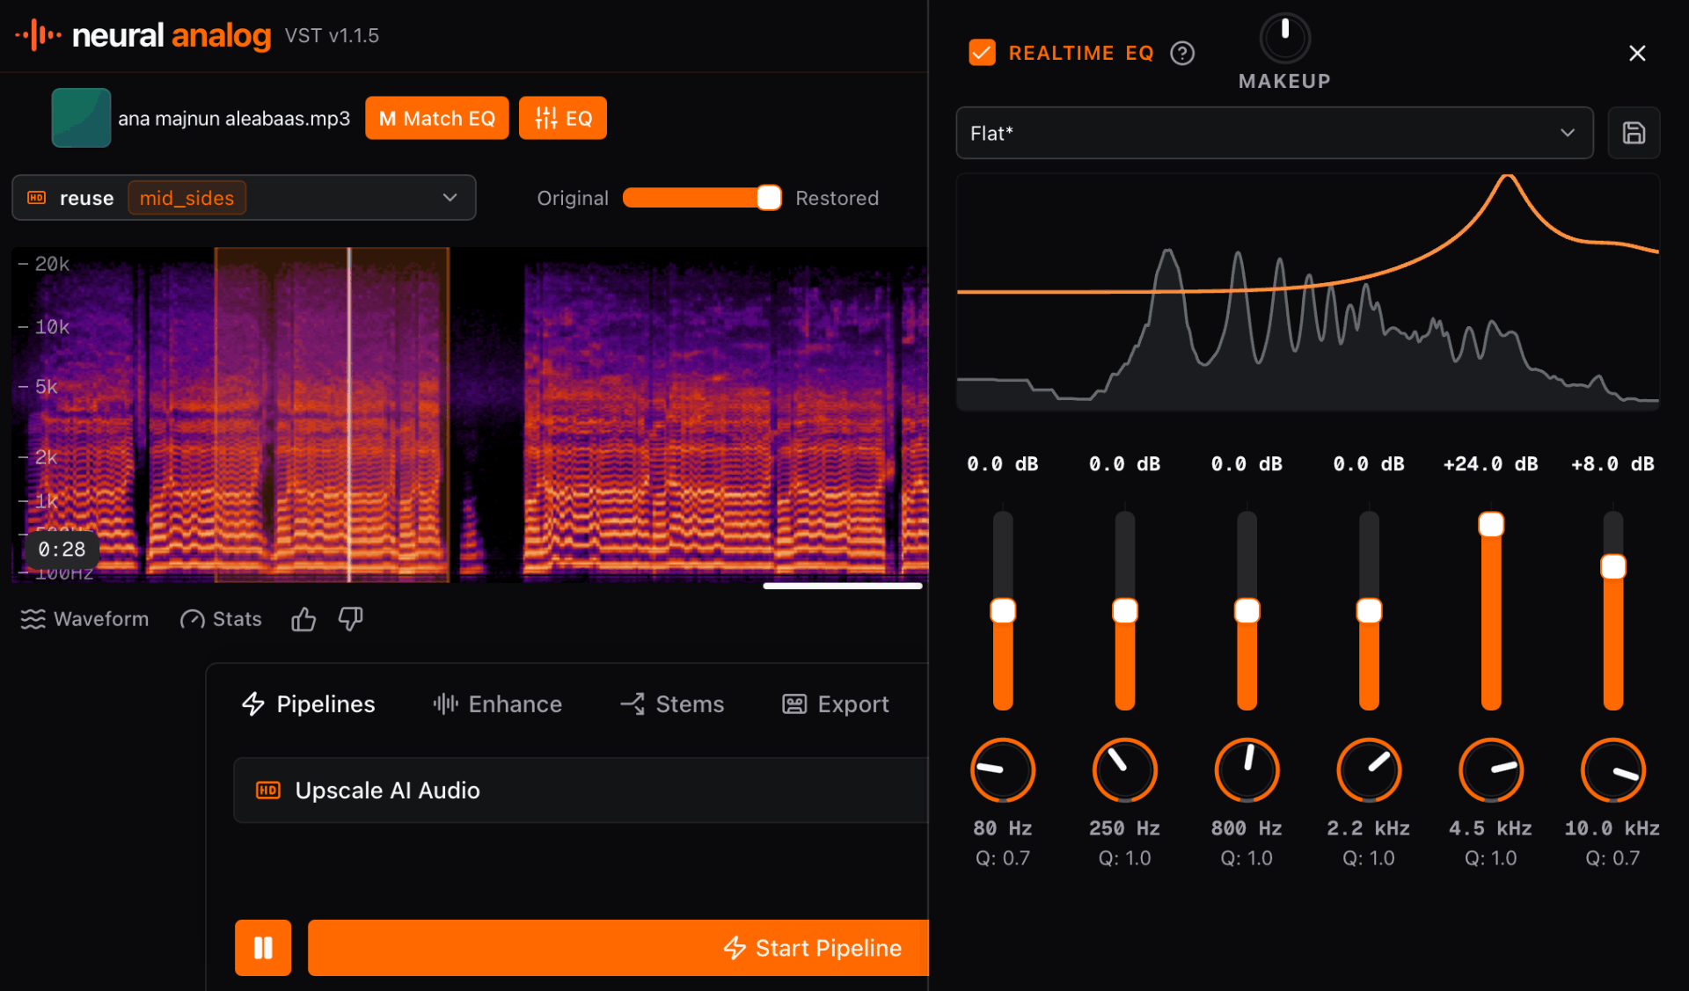The image size is (1689, 991).
Task: Expand the Flat* preset dropdown
Action: point(1274,133)
